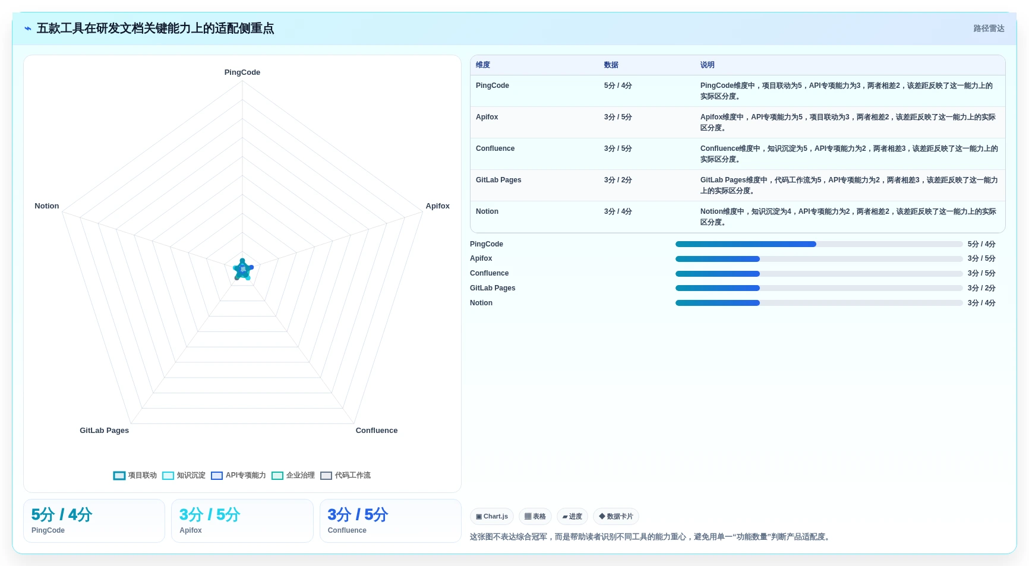Hide the 企业治理 dataset via legend label

301,476
